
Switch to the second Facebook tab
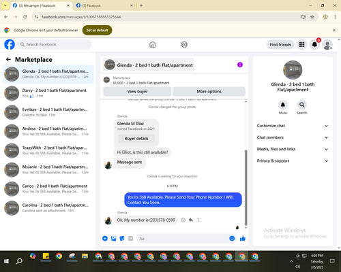[x=104, y=5]
